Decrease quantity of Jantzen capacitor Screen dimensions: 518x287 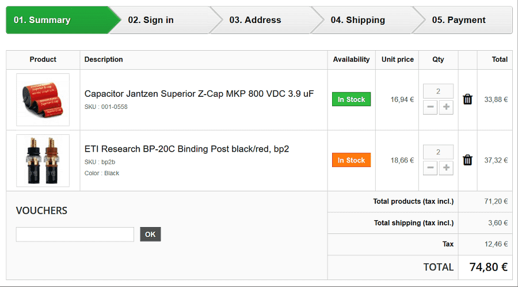(x=430, y=107)
